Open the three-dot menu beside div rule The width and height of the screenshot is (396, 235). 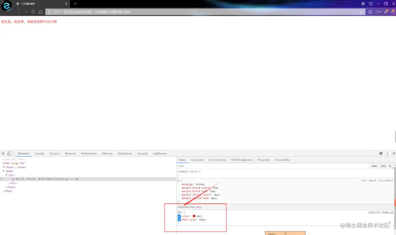(x=390, y=223)
